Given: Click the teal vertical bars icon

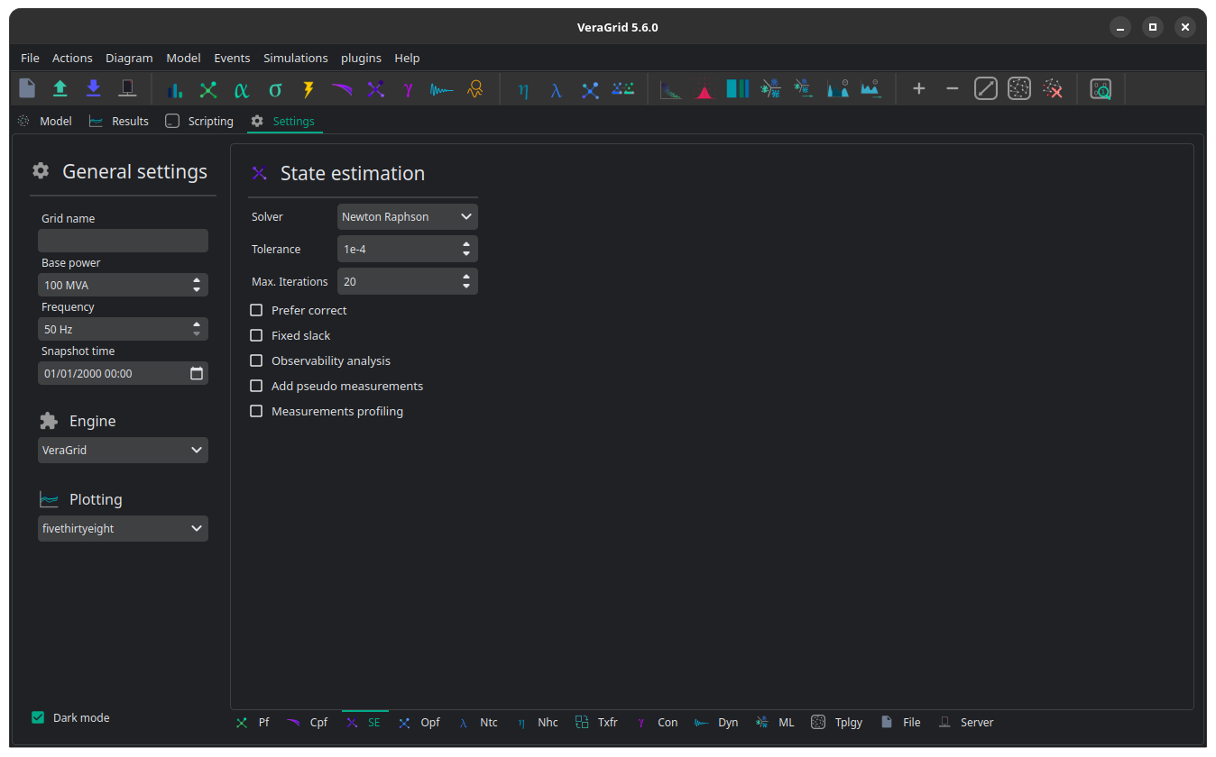Looking at the screenshot, I should [738, 89].
